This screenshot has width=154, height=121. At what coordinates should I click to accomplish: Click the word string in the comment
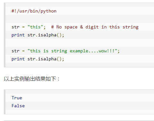(x=131, y=27)
